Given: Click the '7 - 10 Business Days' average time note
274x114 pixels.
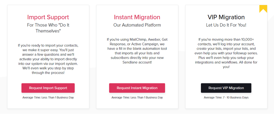Looking at the screenshot, I should 226,97.
